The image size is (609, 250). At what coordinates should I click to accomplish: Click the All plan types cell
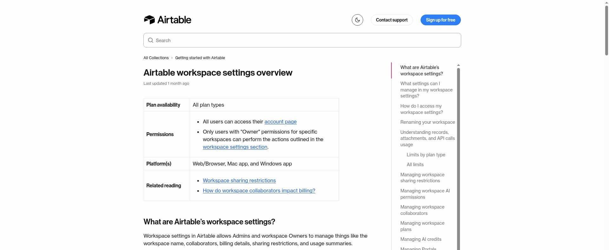click(x=264, y=105)
